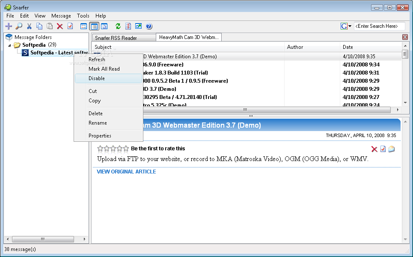Close the current tab with red X button
Screen dimensions: 413x257
pos(405,37)
